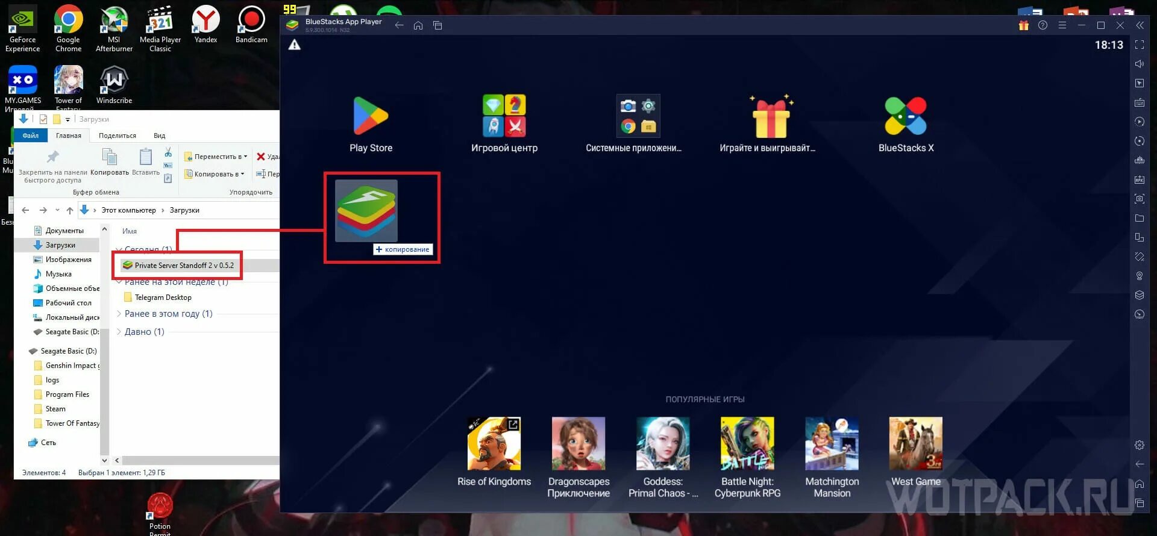Click Вставить button in Explorer ribbon

pos(146,162)
